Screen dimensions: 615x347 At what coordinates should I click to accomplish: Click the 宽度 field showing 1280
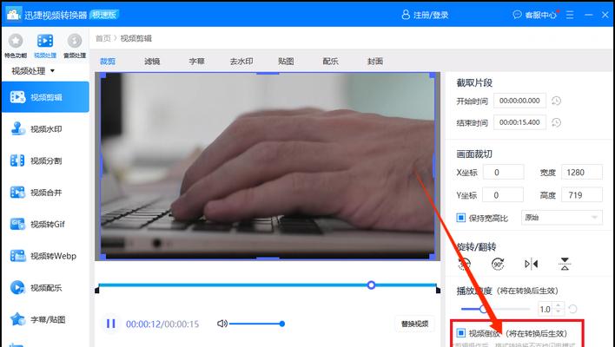coord(582,173)
